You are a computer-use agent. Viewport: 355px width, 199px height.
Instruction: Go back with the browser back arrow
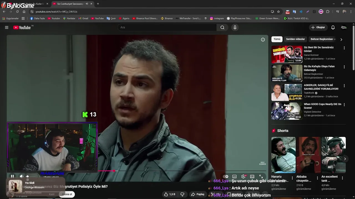pyautogui.click(x=4, y=12)
